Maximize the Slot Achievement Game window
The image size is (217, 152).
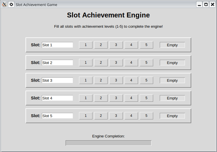coord(206,5)
